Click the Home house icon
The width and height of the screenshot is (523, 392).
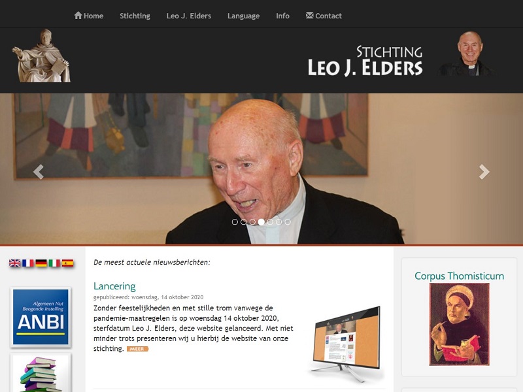click(x=78, y=15)
